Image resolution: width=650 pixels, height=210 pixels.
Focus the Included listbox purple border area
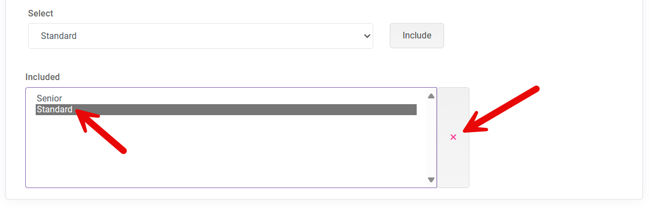coord(231,138)
